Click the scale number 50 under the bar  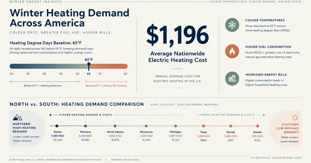click(x=61, y=74)
